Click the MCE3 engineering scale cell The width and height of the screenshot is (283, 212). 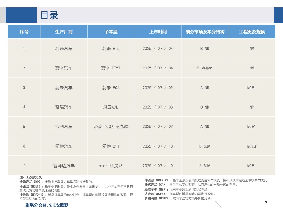tap(251, 146)
